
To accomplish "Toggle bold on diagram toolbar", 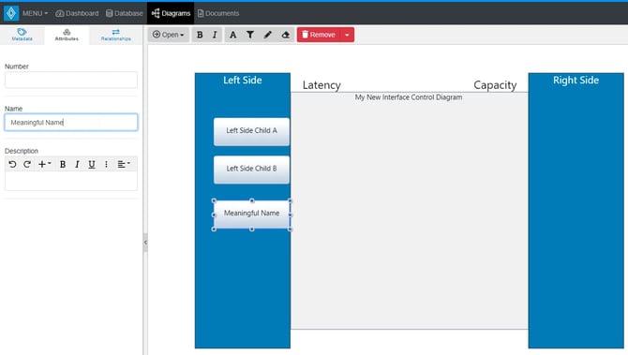I will coord(200,35).
